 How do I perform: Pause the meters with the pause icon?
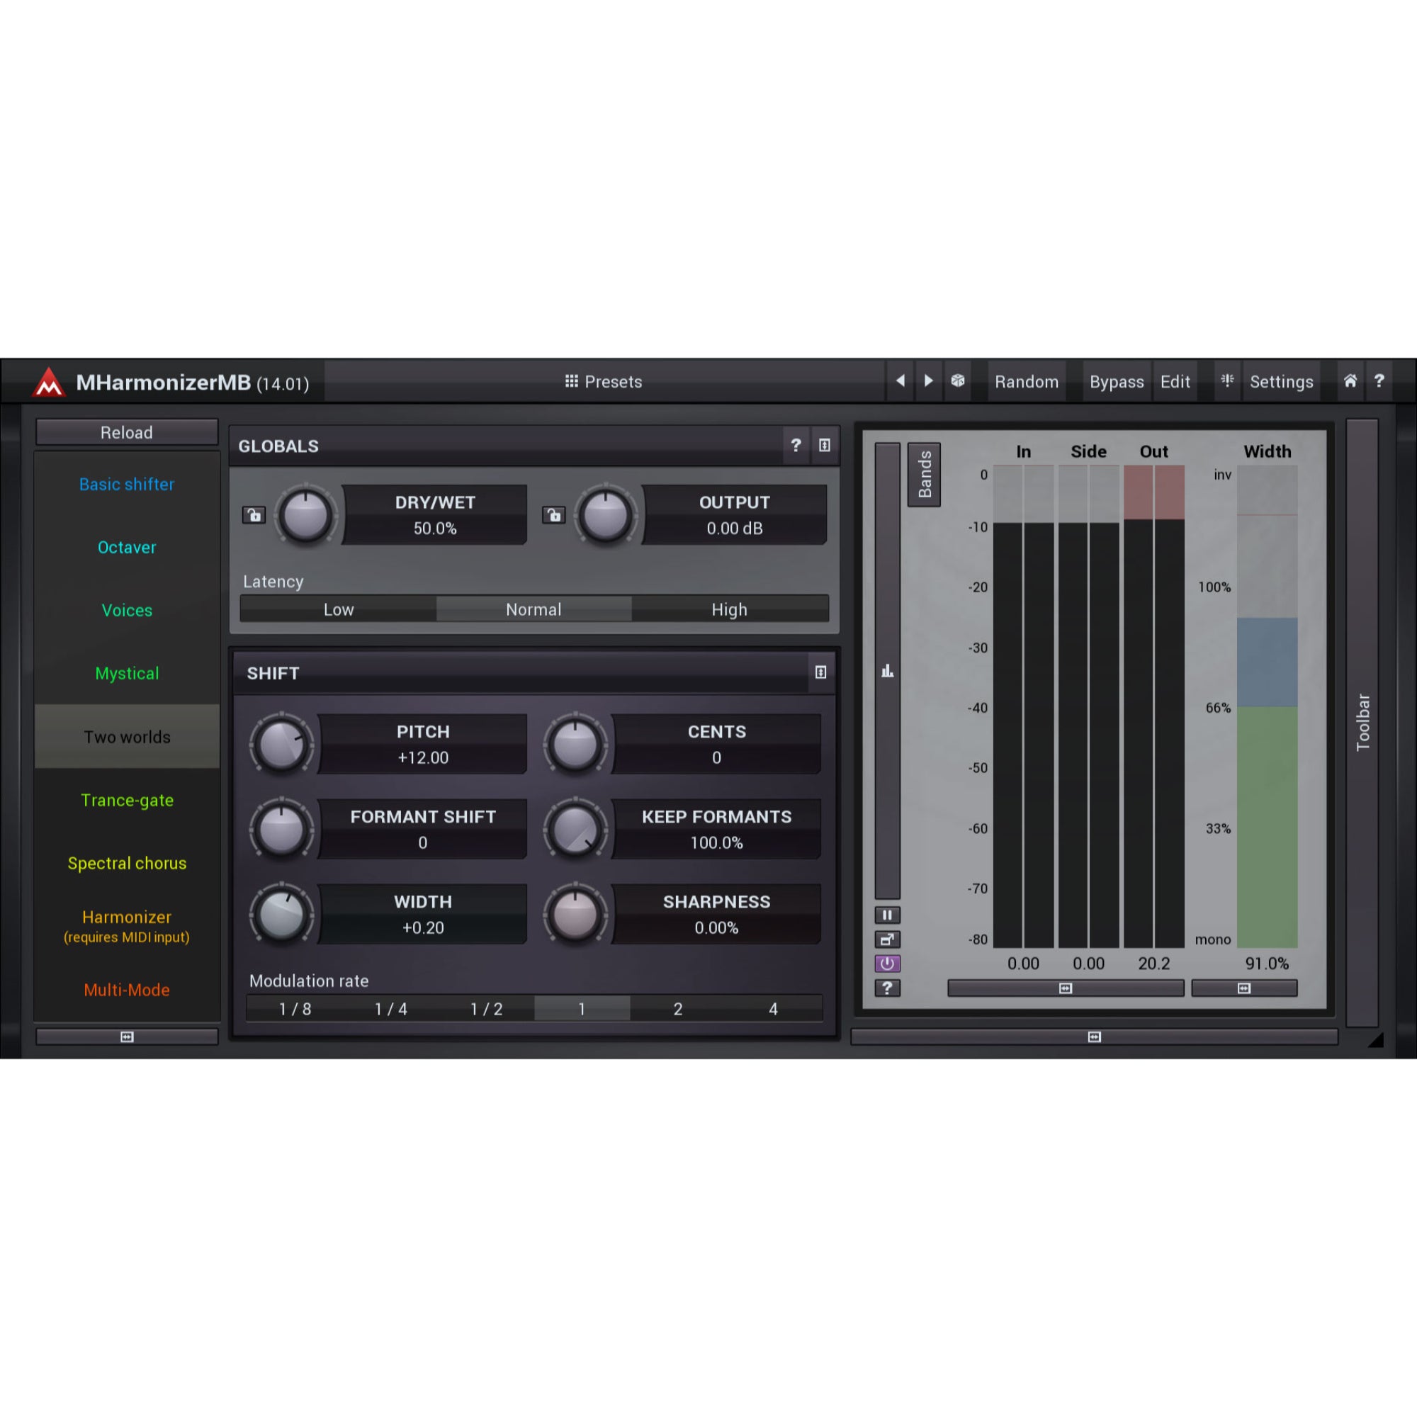(x=888, y=915)
